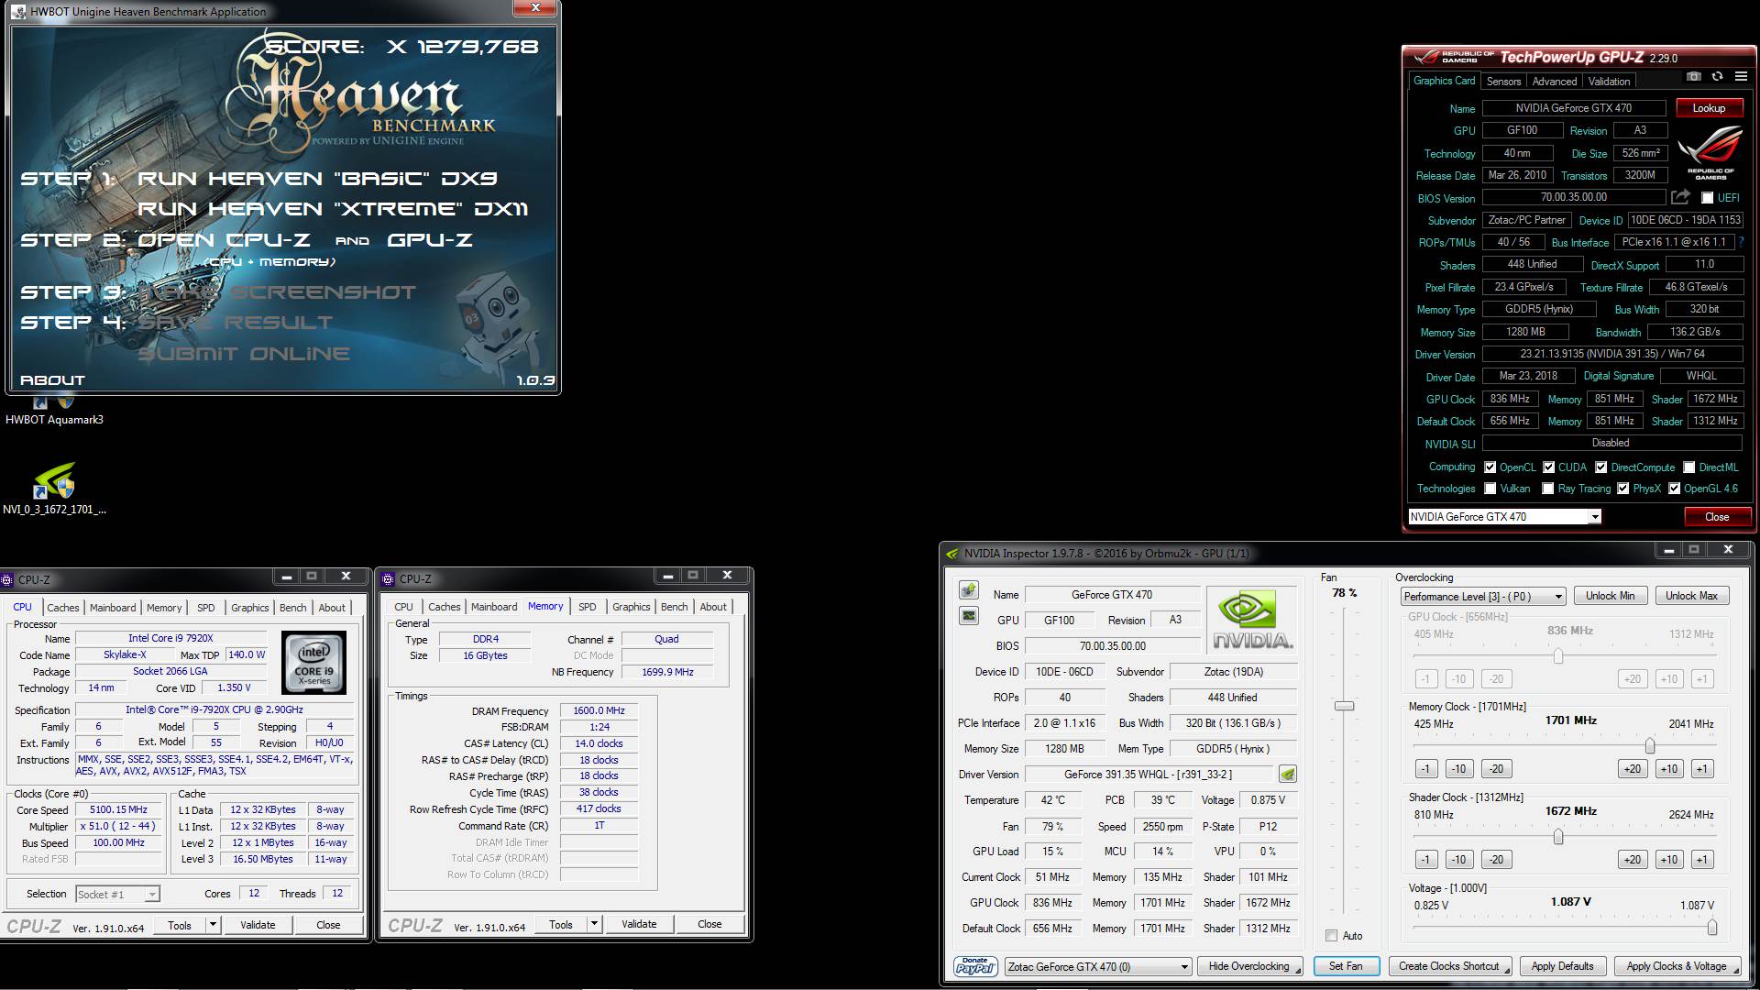Open the HWBOT Aquamark3 desktop shortcut
Image resolution: width=1760 pixels, height=990 pixels.
click(54, 410)
